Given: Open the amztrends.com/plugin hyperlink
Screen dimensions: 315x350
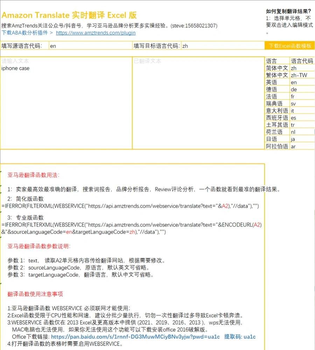Looking at the screenshot, I should [x=96, y=33].
